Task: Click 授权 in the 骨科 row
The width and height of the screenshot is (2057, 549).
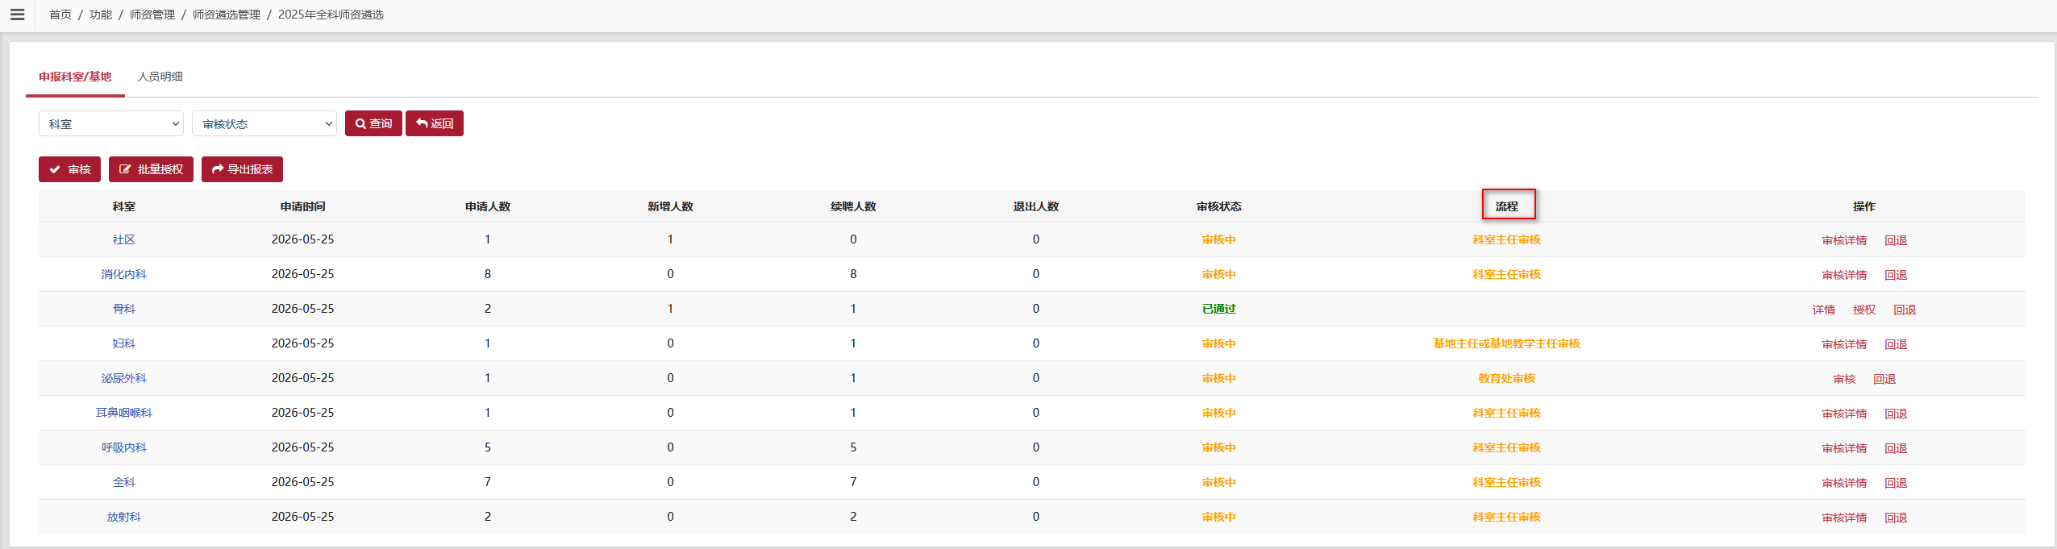Action: tap(1864, 310)
